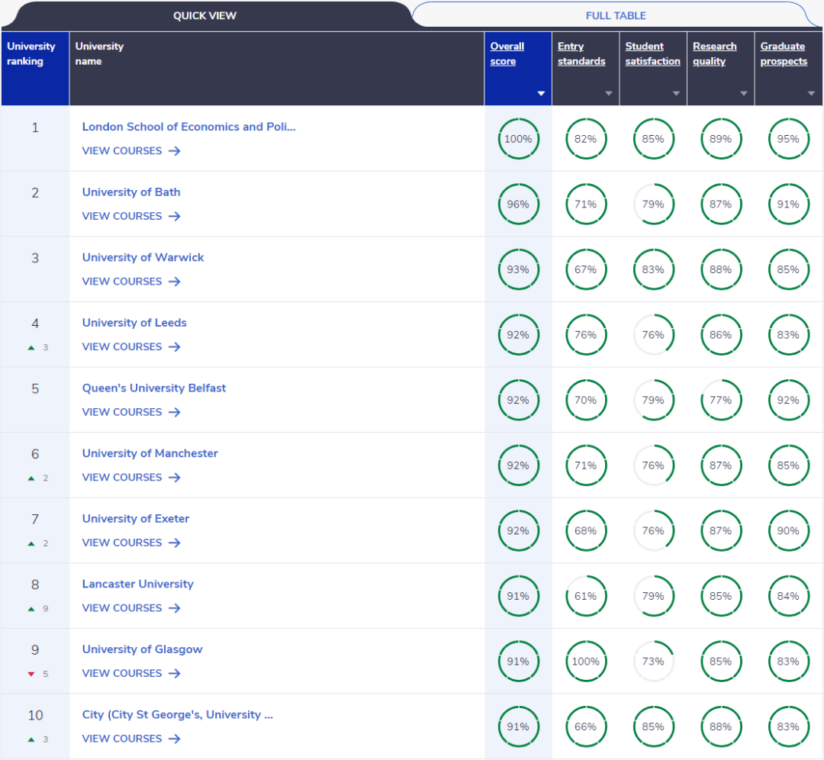Viewport: 824px width, 760px height.
Task: Click Research quality sort arrow
Action: (743, 94)
